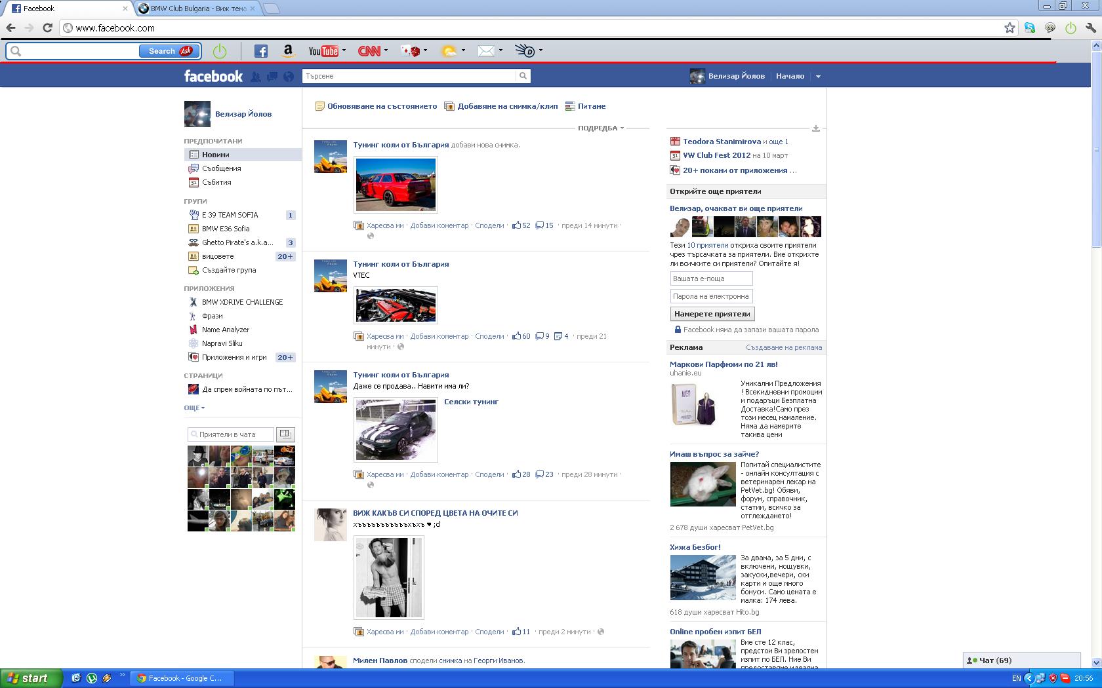The width and height of the screenshot is (1102, 688).
Task: Click the Facebook search field Търсене
Action: [409, 76]
